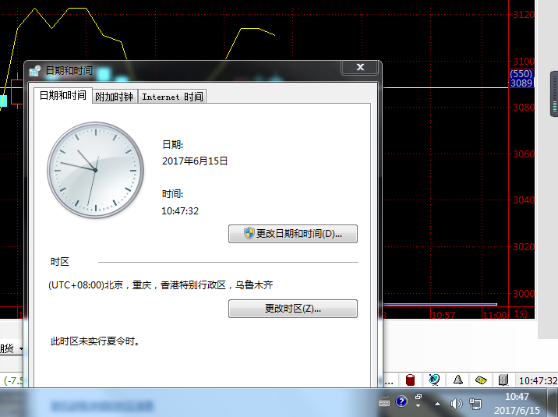
Task: Click the 11:00 time label on chart axis
Action: click(x=495, y=315)
